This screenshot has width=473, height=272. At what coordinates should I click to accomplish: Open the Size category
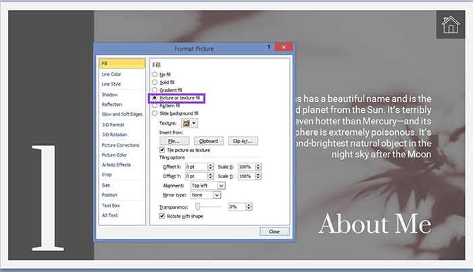pyautogui.click(x=106, y=185)
